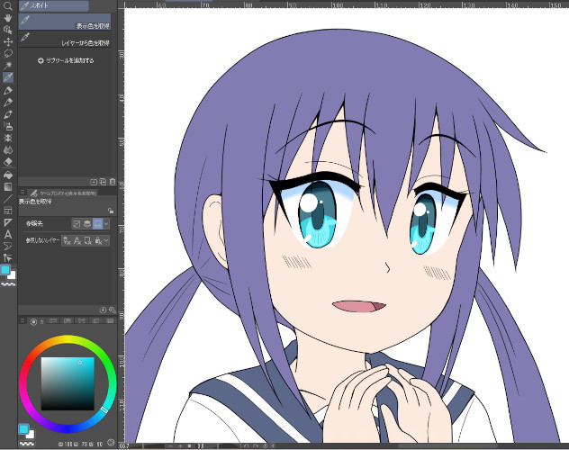Select the Balloon tool

(7, 247)
